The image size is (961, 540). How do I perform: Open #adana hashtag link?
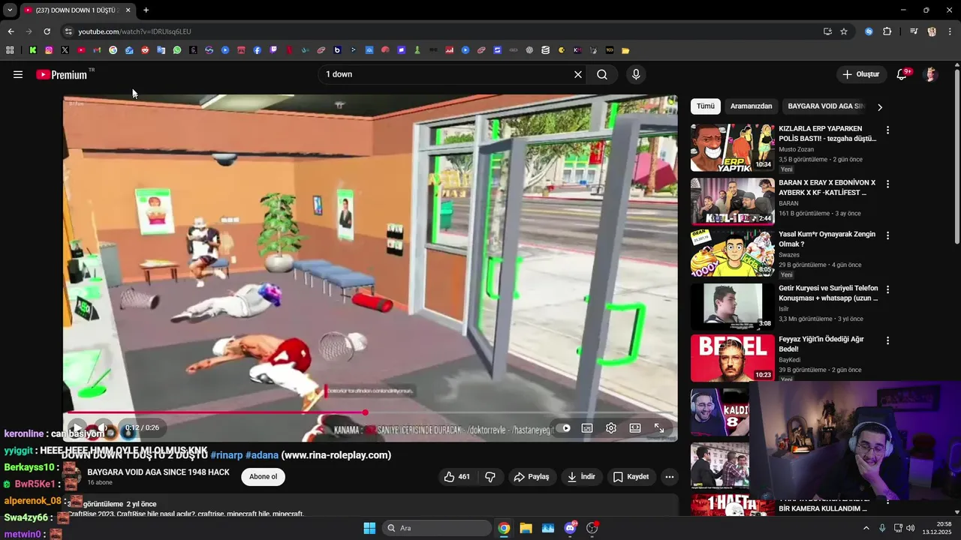[262, 455]
